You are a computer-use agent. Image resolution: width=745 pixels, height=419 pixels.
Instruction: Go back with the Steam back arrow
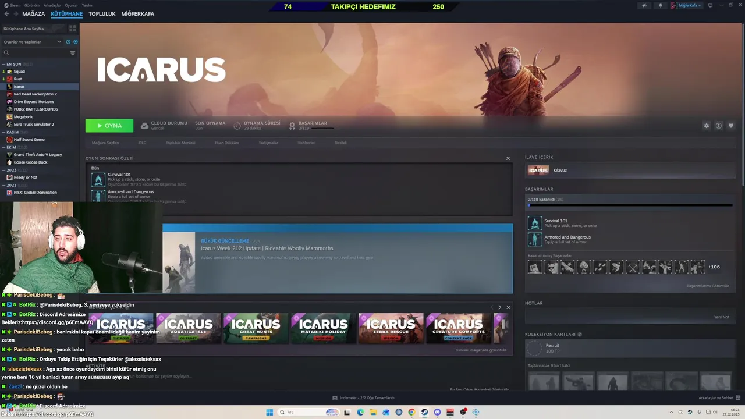click(6, 14)
